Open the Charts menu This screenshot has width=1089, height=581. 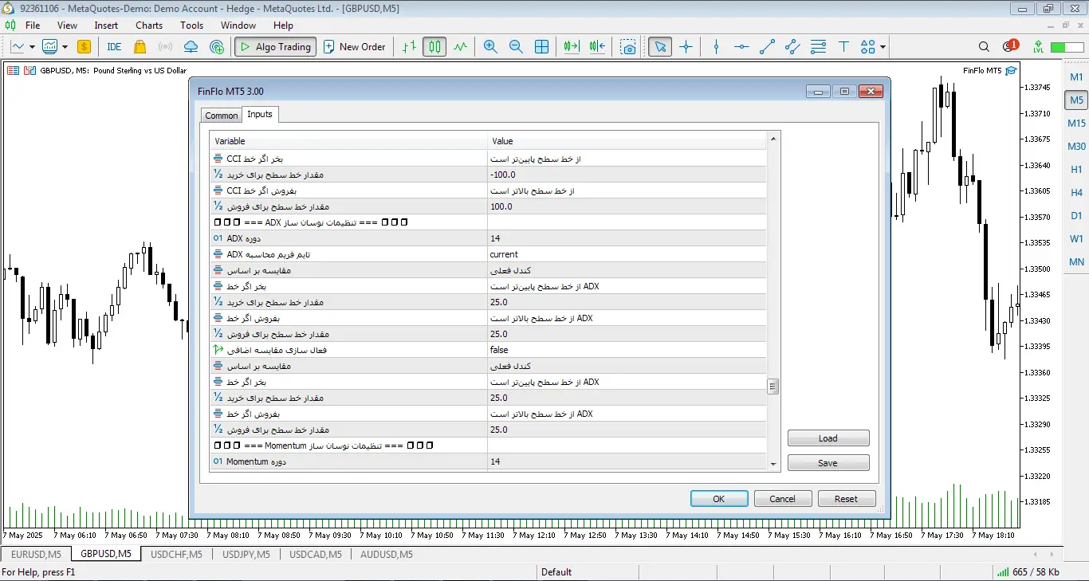[x=149, y=26]
